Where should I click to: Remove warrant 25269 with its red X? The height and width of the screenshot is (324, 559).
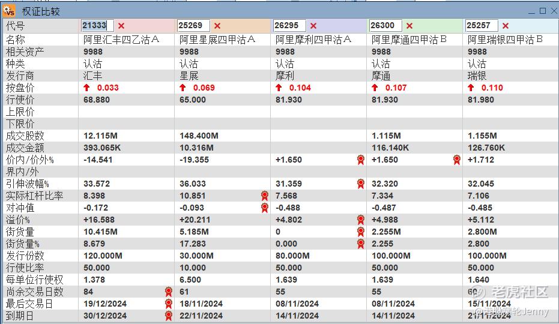point(217,26)
